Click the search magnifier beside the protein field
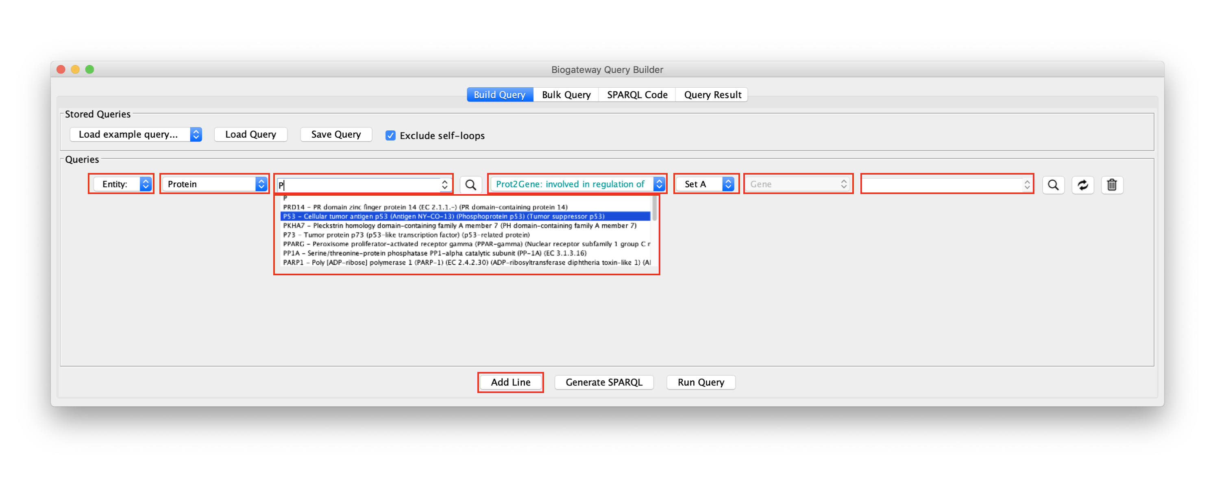1228x497 pixels. (470, 185)
